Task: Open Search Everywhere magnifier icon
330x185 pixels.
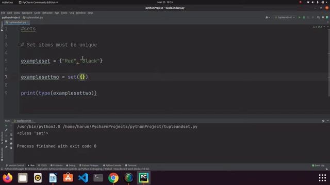Action: coord(319,17)
